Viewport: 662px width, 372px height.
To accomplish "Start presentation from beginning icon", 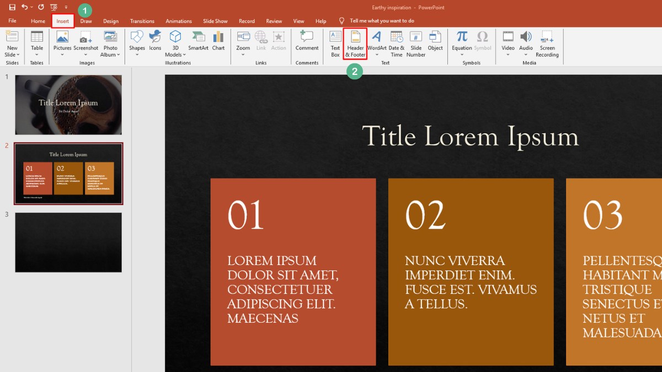I will click(x=54, y=7).
